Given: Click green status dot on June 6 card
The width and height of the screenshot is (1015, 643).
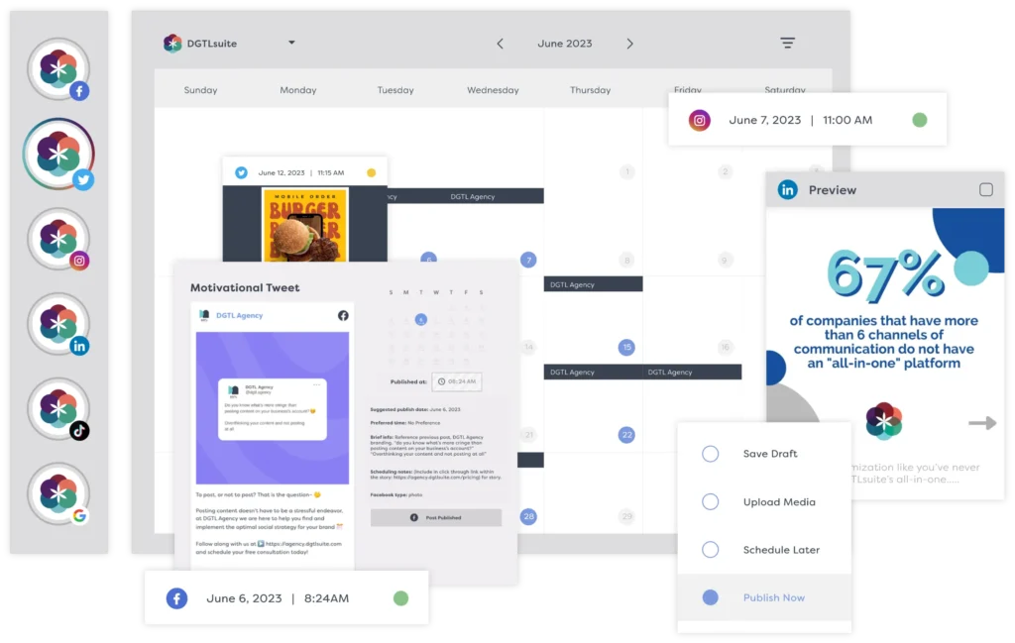Looking at the screenshot, I should [x=400, y=598].
